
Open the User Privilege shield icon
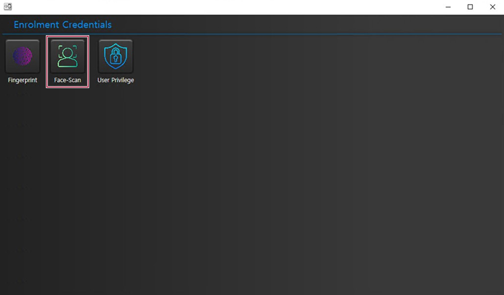[x=115, y=56]
